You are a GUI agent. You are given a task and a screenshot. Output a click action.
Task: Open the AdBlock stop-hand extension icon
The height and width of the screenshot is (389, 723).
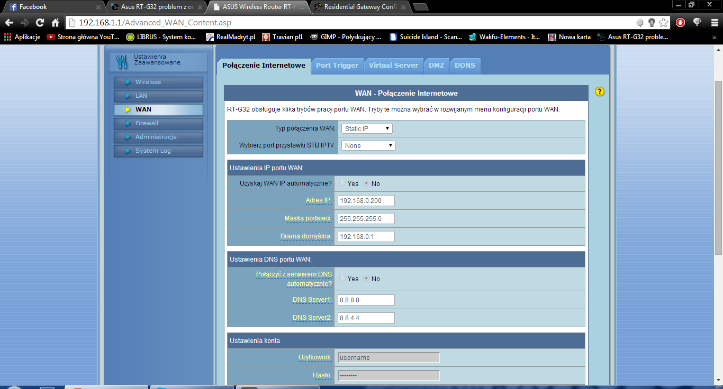pyautogui.click(x=680, y=23)
